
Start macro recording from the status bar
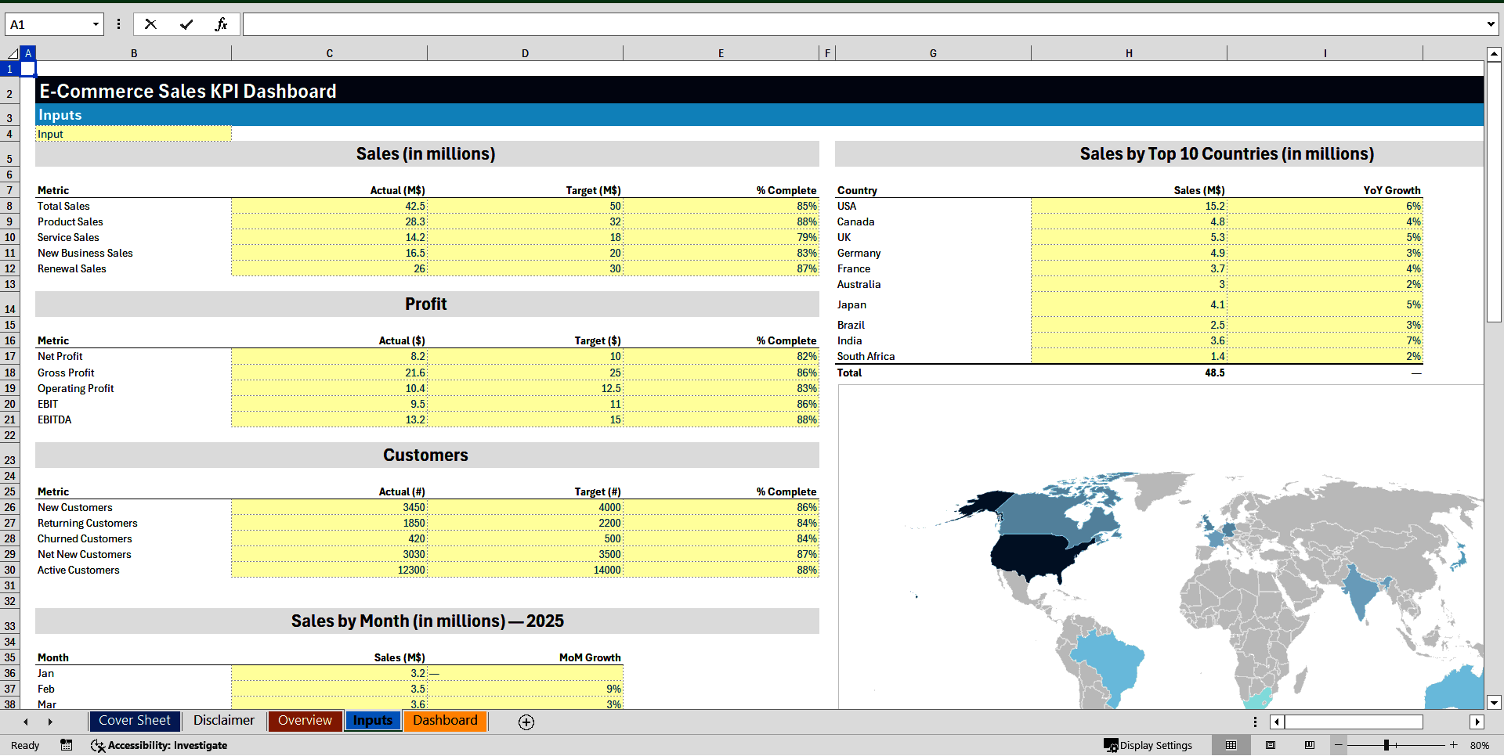coord(67,745)
